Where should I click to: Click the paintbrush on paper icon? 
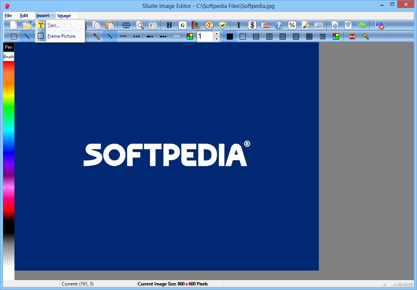coord(305,25)
